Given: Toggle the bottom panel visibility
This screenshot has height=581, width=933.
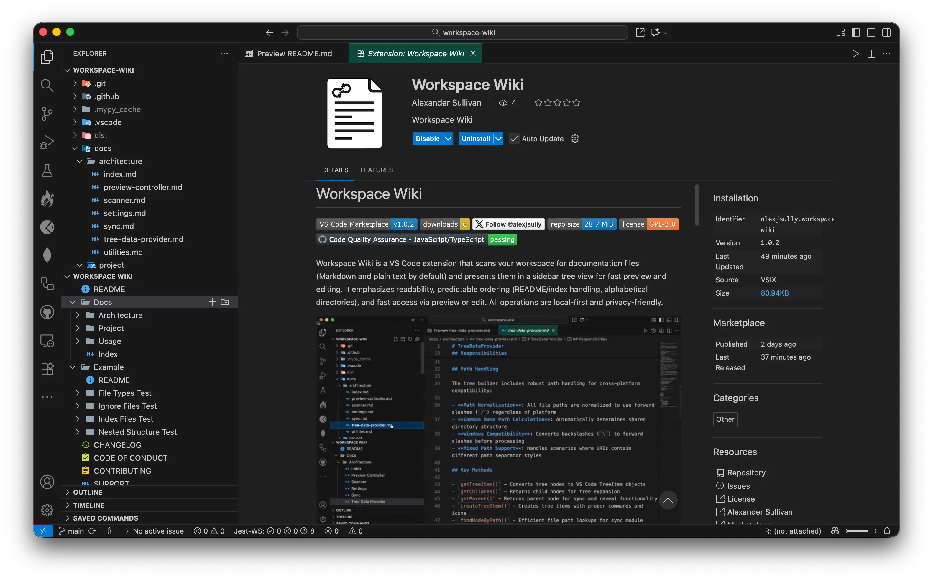Looking at the screenshot, I should pos(870,32).
